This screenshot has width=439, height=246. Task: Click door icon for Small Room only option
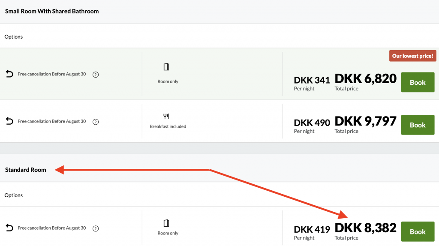166,67
